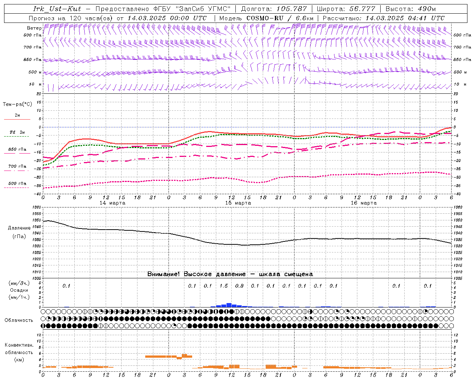Screen dimensions: 473x378
Task: Click the Облачность panel label
Action: click(x=19, y=320)
